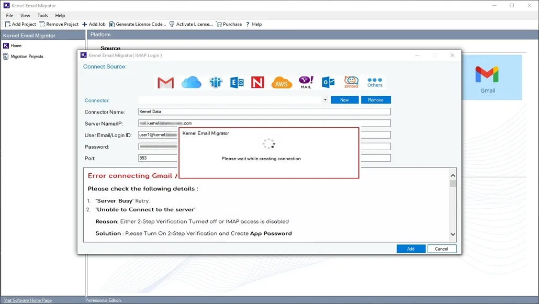The width and height of the screenshot is (539, 304).
Task: Click Add to create the connection
Action: (x=411, y=249)
